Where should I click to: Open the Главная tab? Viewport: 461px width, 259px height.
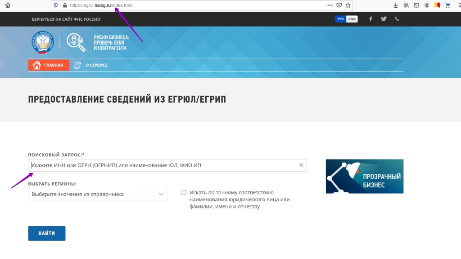[49, 65]
